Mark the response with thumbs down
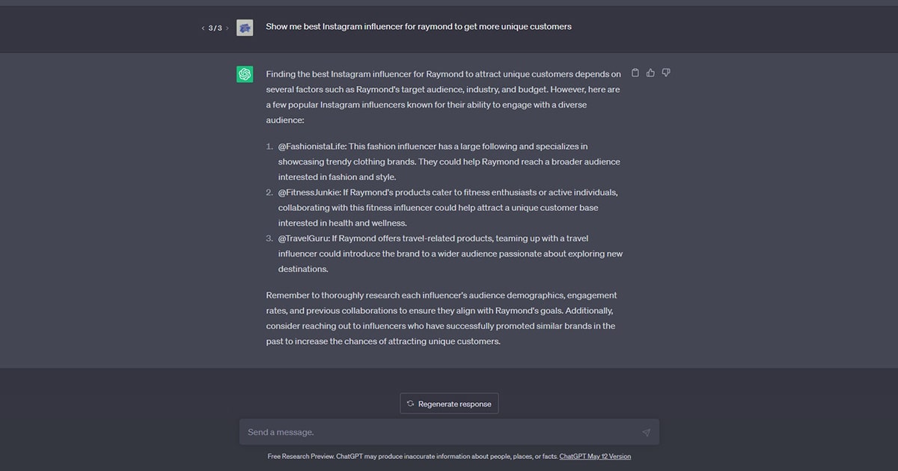The width and height of the screenshot is (898, 471). 666,73
